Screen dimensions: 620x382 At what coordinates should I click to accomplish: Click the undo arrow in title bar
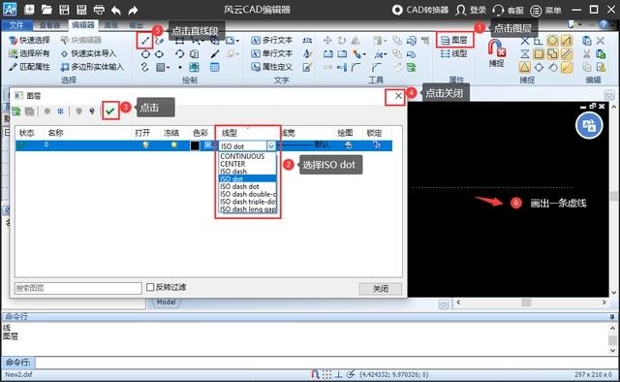[116, 10]
